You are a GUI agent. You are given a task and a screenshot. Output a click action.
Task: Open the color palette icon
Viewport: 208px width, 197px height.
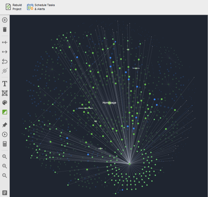(x=5, y=103)
